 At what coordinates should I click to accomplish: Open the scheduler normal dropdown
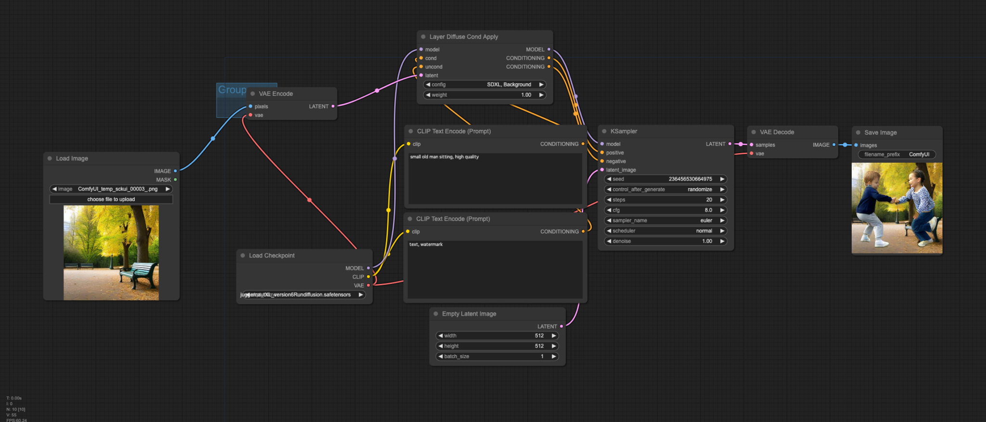click(x=665, y=231)
